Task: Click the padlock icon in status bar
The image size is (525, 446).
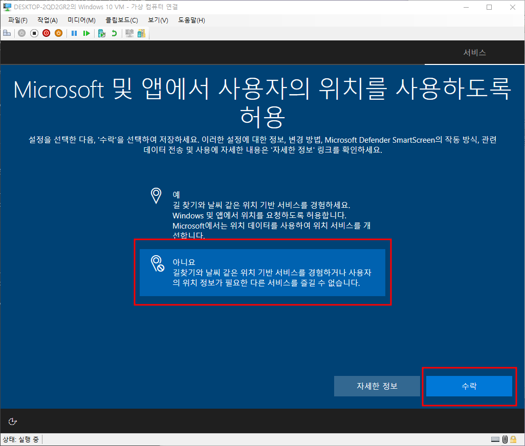Action: (x=513, y=439)
